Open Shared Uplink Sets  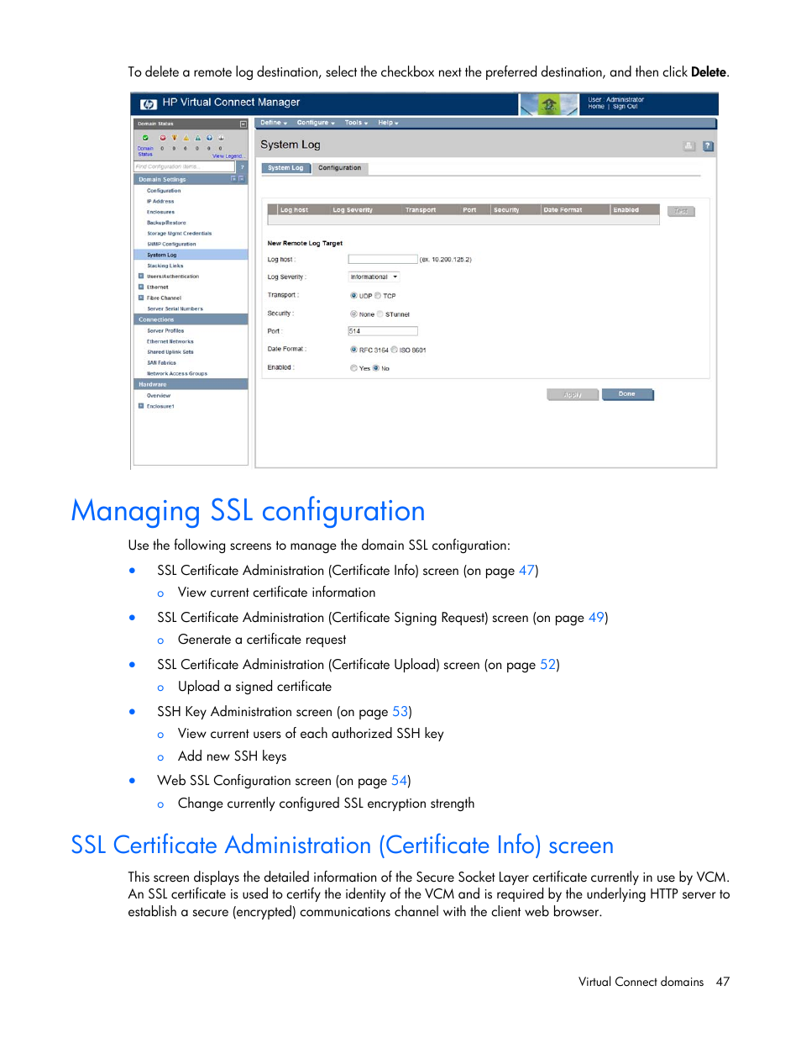point(170,352)
